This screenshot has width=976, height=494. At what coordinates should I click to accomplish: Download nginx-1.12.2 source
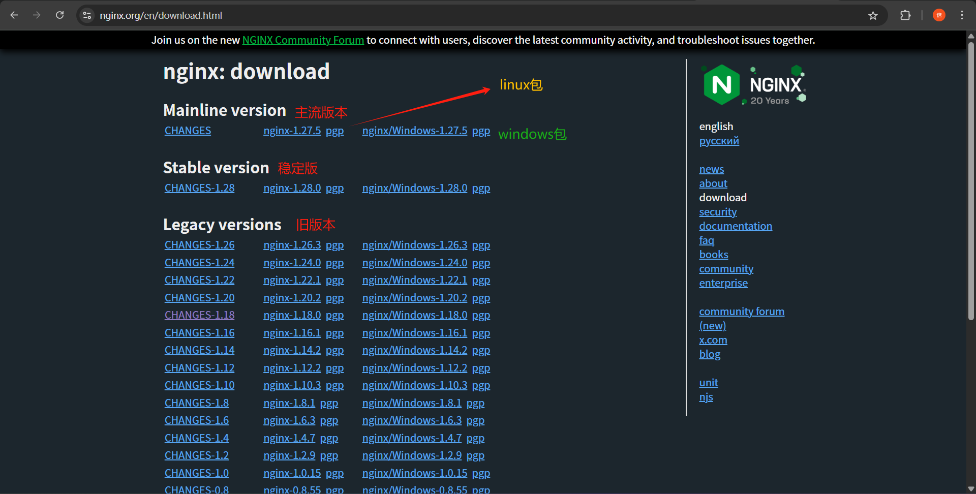pos(292,368)
